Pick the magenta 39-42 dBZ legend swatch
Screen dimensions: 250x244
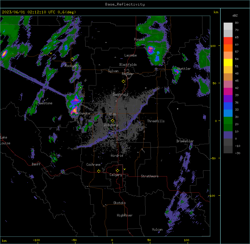pos(228,91)
